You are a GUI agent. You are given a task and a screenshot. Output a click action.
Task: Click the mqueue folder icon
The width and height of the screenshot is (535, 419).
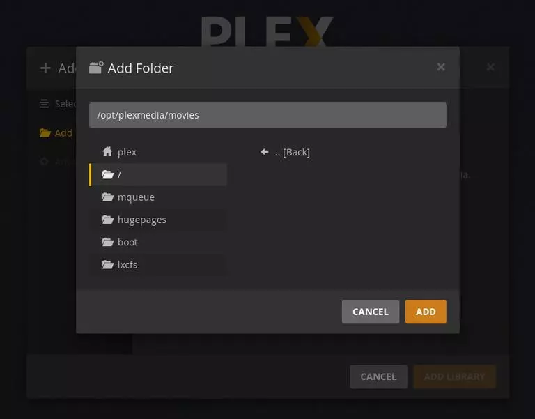coord(108,197)
